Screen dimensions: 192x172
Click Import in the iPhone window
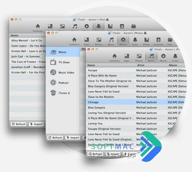point(73,138)
